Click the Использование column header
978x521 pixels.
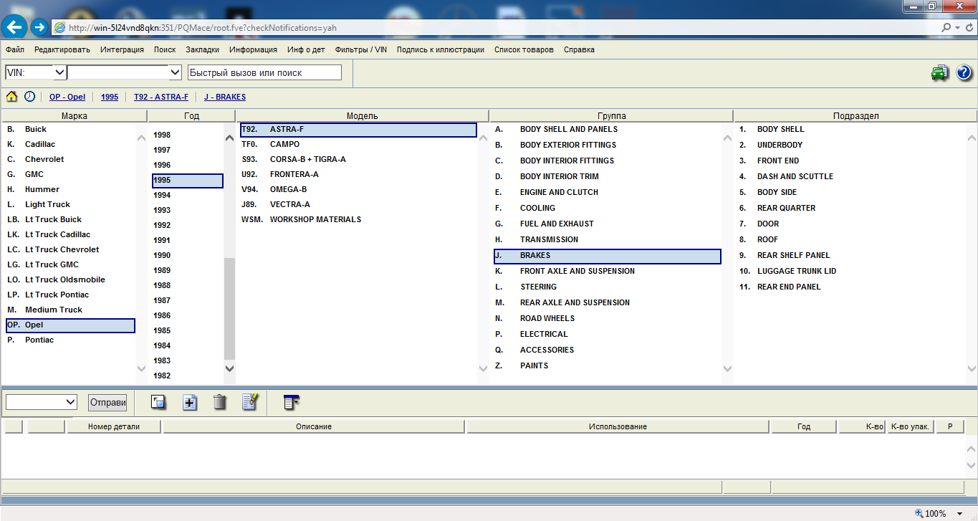click(x=618, y=426)
